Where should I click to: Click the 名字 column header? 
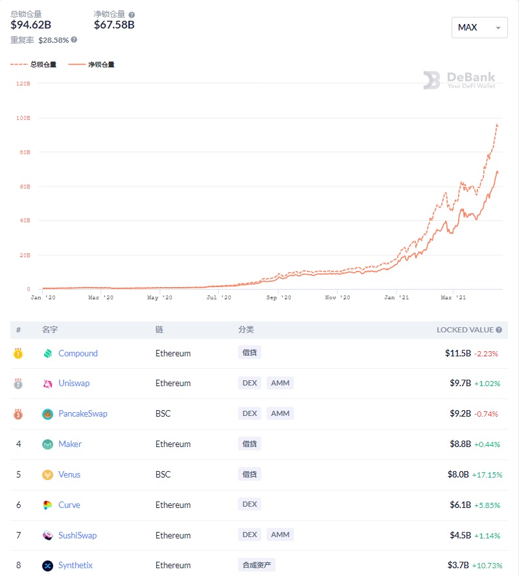tap(50, 330)
